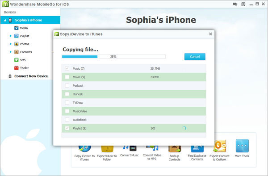The image size is (268, 176).
Task: Click the Connect New Device phone icon
Action: point(10,76)
